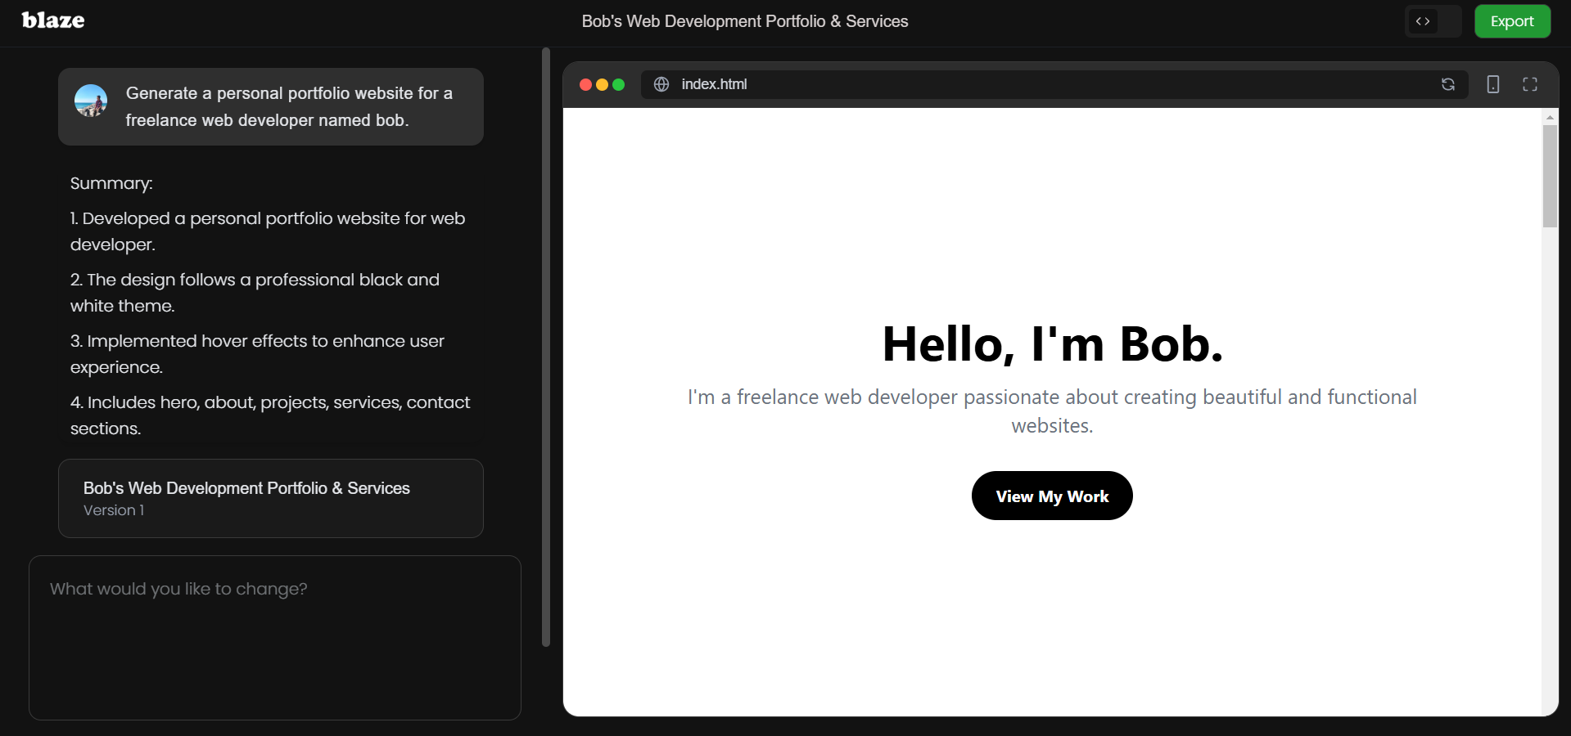Click the green Export button

pyautogui.click(x=1512, y=21)
